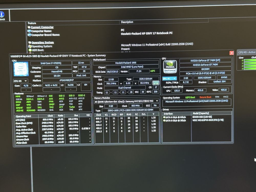Open the Operating System link
The width and height of the screenshot is (256, 192).
pyautogui.click(x=42, y=42)
